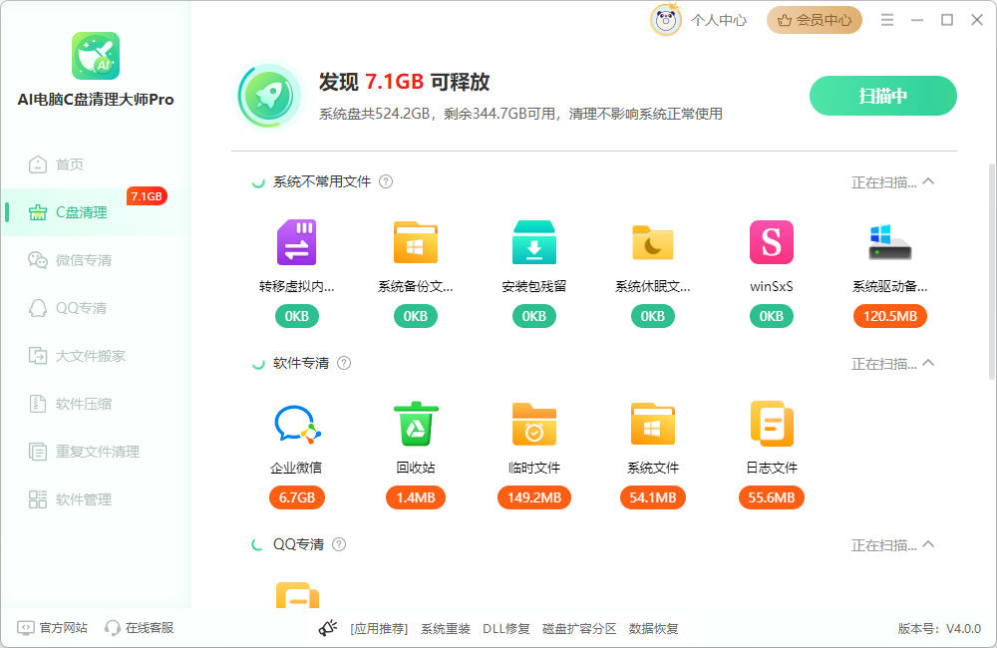Click the winSxS pink icon

pos(771,242)
